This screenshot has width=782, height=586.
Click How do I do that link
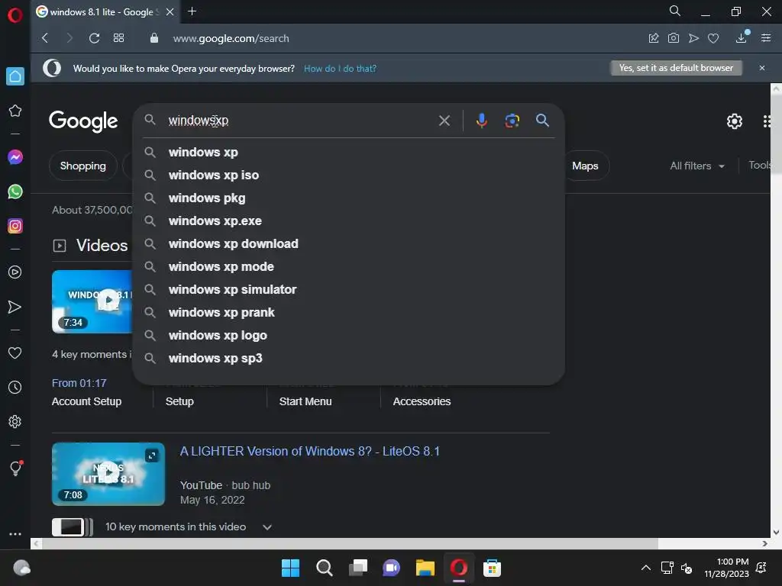(x=340, y=68)
